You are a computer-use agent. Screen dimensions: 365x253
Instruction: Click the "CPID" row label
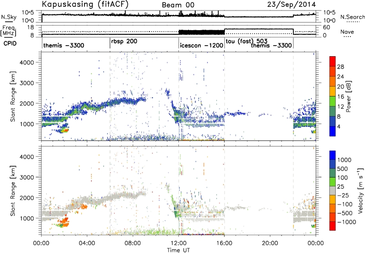[x=10, y=43]
